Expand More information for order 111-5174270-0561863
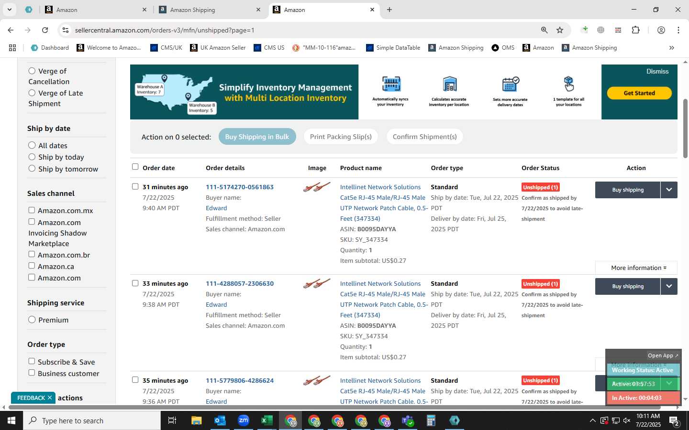The image size is (689, 430). [x=636, y=268]
